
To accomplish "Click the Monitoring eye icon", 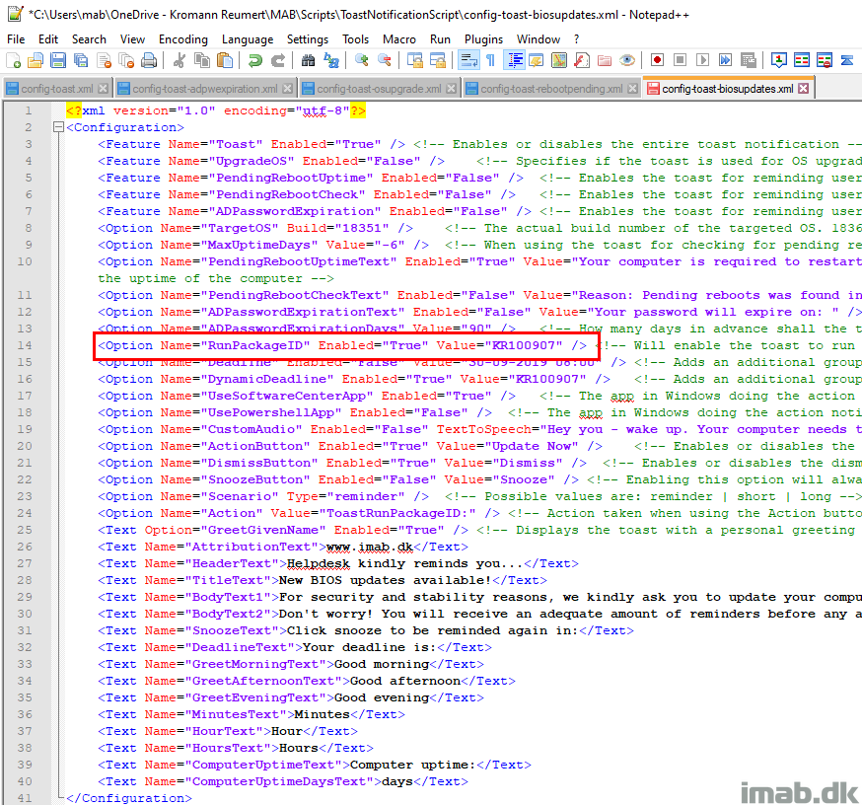I will (x=627, y=60).
